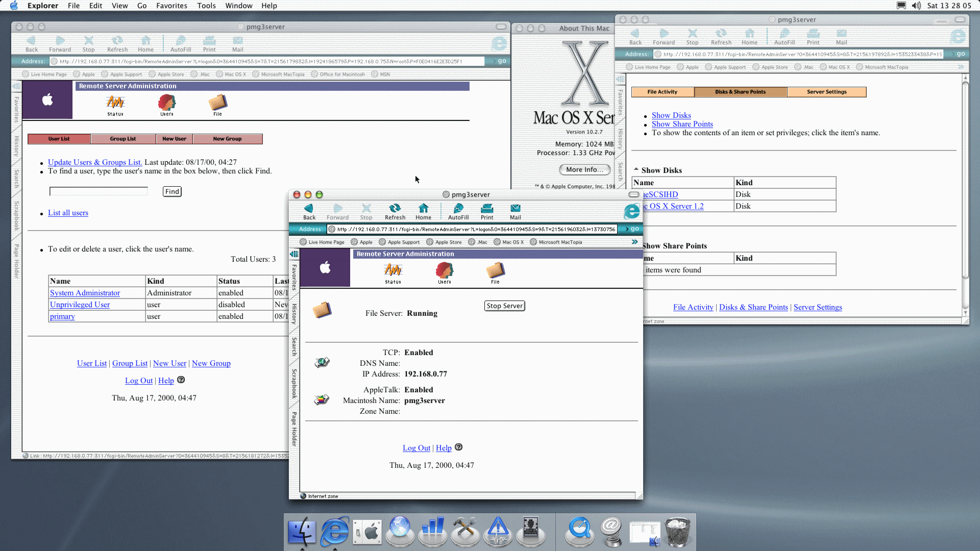Collapse Show Disks disclosure triangle
The width and height of the screenshot is (980, 551).
click(x=636, y=169)
